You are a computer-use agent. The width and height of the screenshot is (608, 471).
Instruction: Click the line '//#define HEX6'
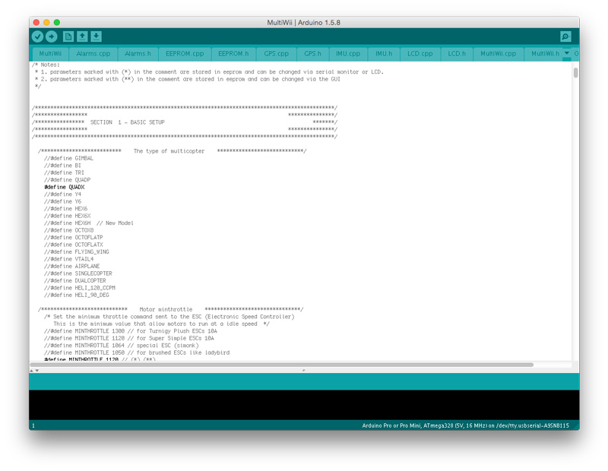click(65, 209)
